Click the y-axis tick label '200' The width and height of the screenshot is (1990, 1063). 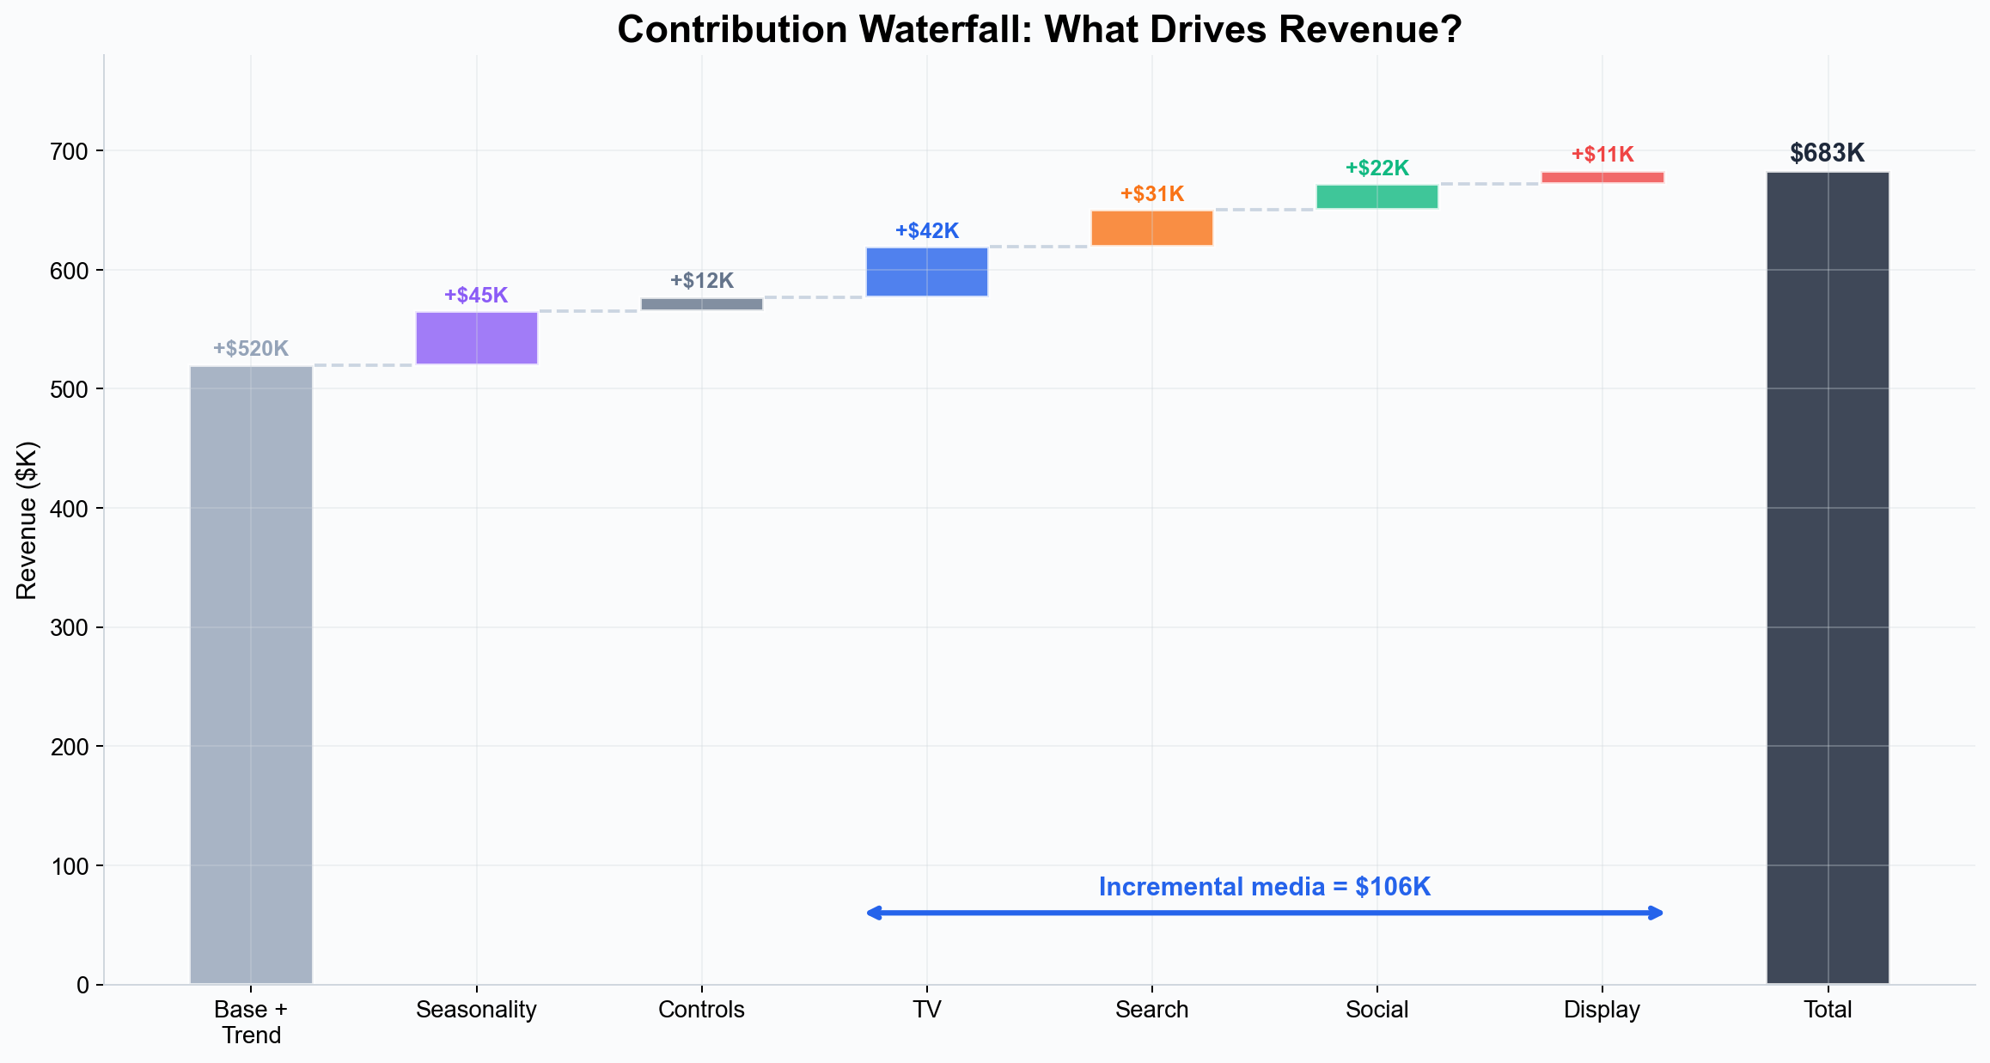[x=70, y=748]
